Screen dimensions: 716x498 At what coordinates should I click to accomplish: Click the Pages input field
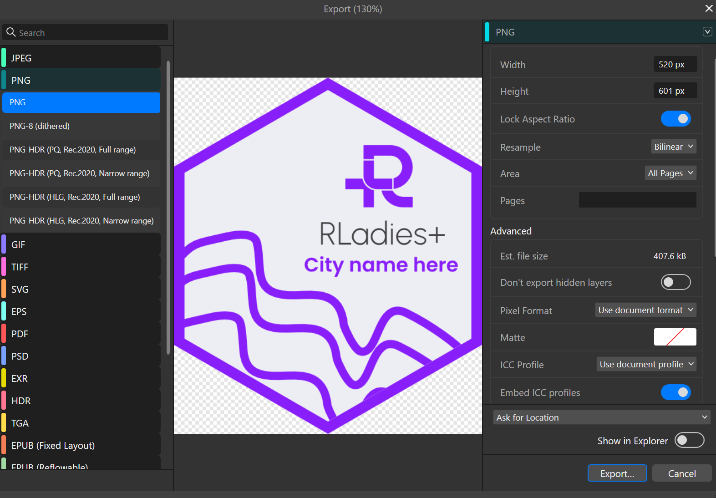click(638, 200)
